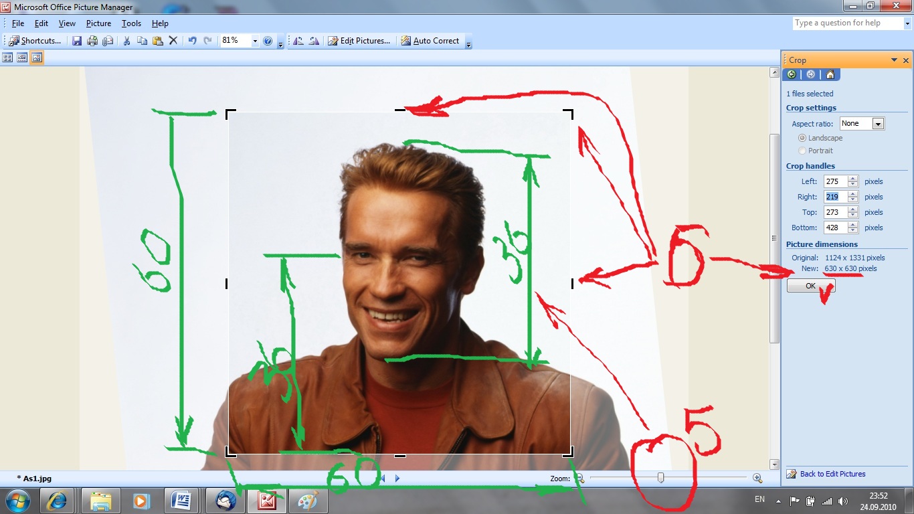Click the Back to Edit Pictures link
Image resolution: width=914 pixels, height=514 pixels.
(832, 474)
